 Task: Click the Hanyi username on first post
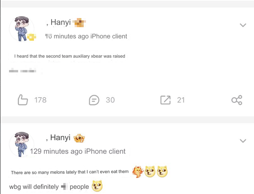[60, 23]
